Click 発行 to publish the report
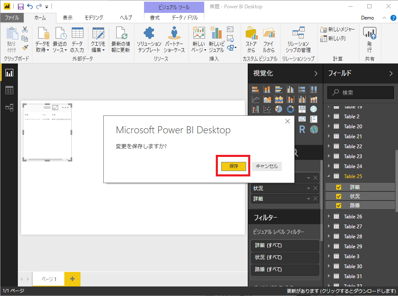Image resolution: width=398 pixels, height=296 pixels. tap(369, 40)
